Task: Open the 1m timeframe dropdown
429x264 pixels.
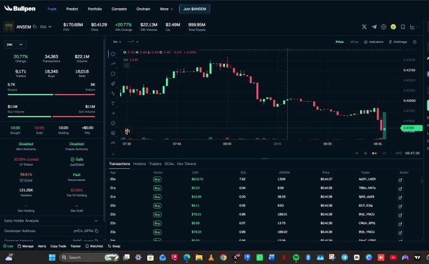Action: pos(117,42)
